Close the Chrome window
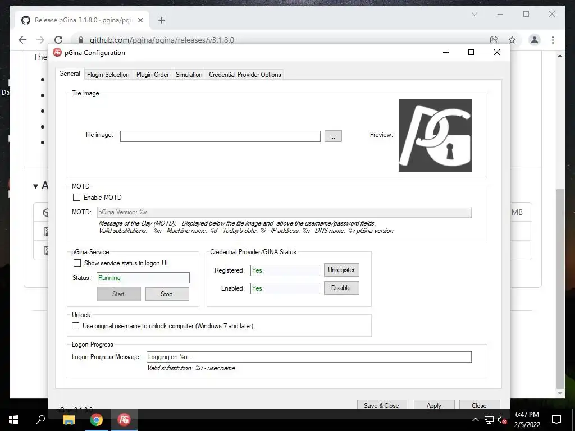 (552, 14)
